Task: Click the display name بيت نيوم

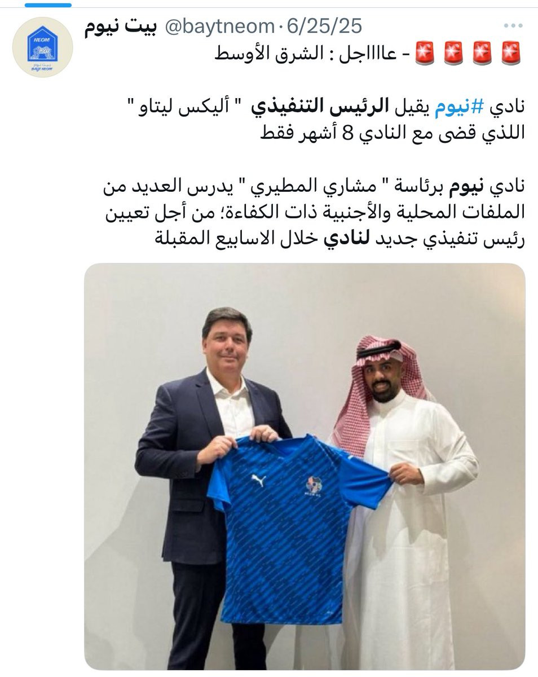Action: 124,26
